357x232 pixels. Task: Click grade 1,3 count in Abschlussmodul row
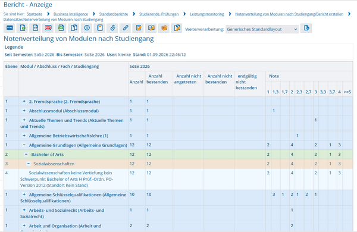[x=274, y=111]
